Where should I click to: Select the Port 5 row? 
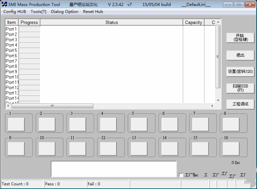click(111, 51)
